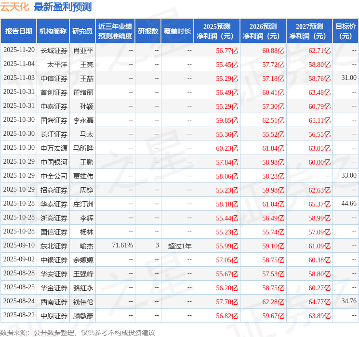Click the 2027预测净利润 header
Viewport: 359px width, 337px height.
pyautogui.click(x=309, y=31)
